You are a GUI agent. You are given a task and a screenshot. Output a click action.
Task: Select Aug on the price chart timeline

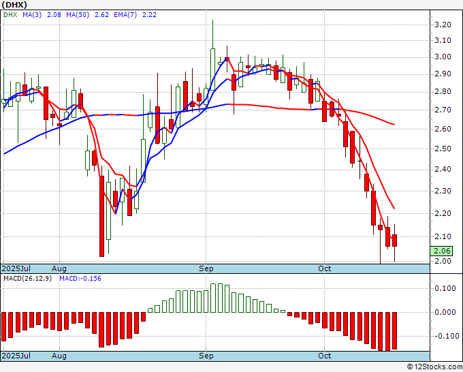tap(59, 268)
